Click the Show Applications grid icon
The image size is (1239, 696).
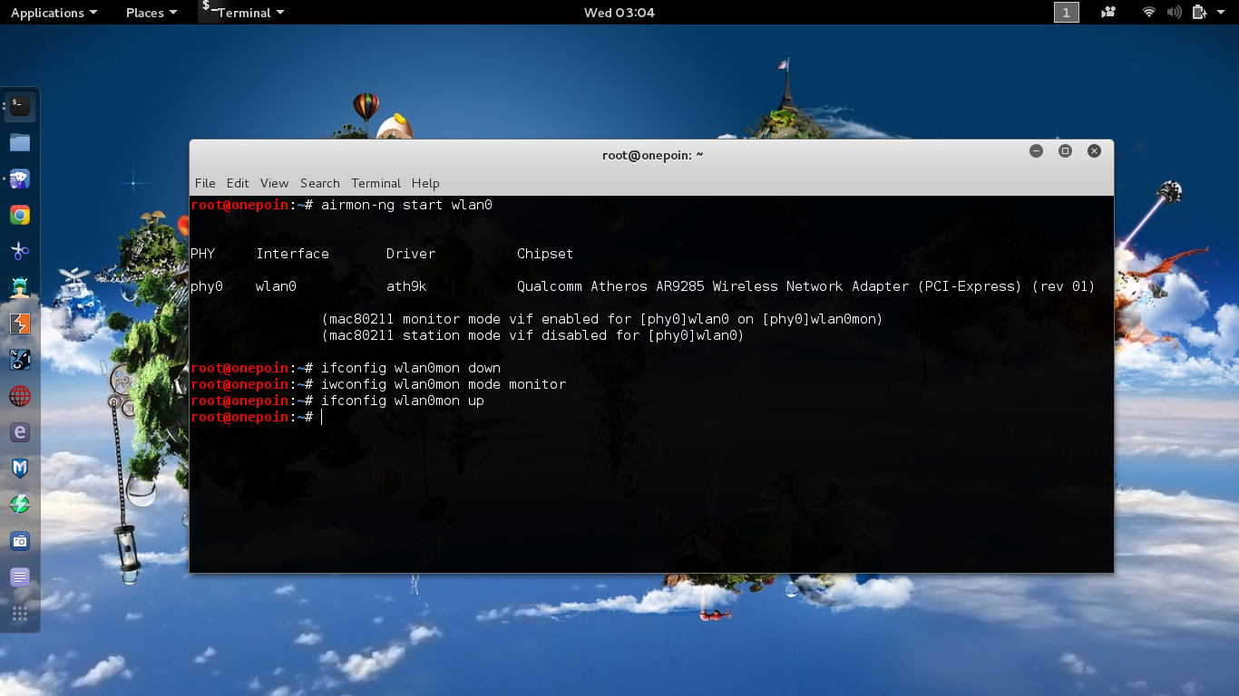coord(19,614)
